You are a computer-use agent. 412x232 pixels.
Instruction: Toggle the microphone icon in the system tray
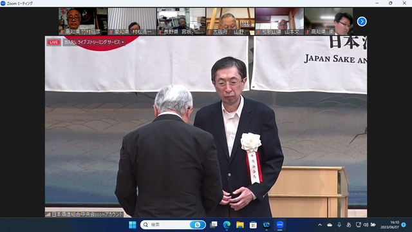[x=339, y=225]
